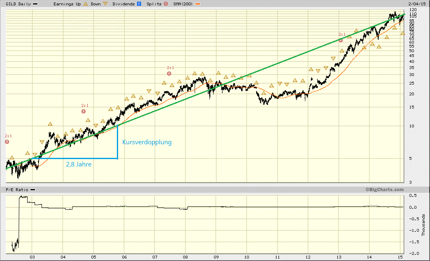Click the '5' price axis label
This screenshot has width=430, height=261.
click(x=410, y=158)
